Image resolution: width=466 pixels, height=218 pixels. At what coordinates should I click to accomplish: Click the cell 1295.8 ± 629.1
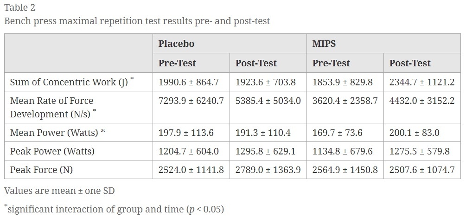click(265, 151)
